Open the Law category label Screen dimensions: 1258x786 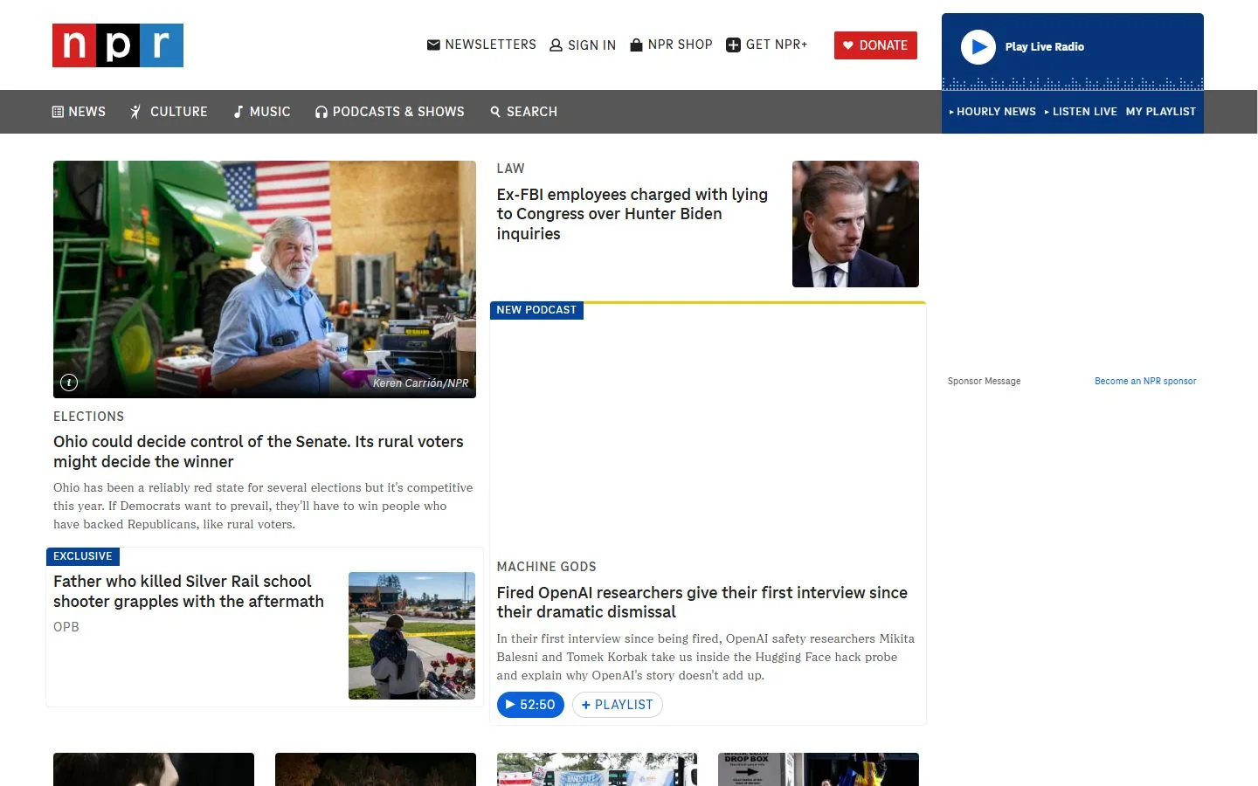tap(511, 169)
